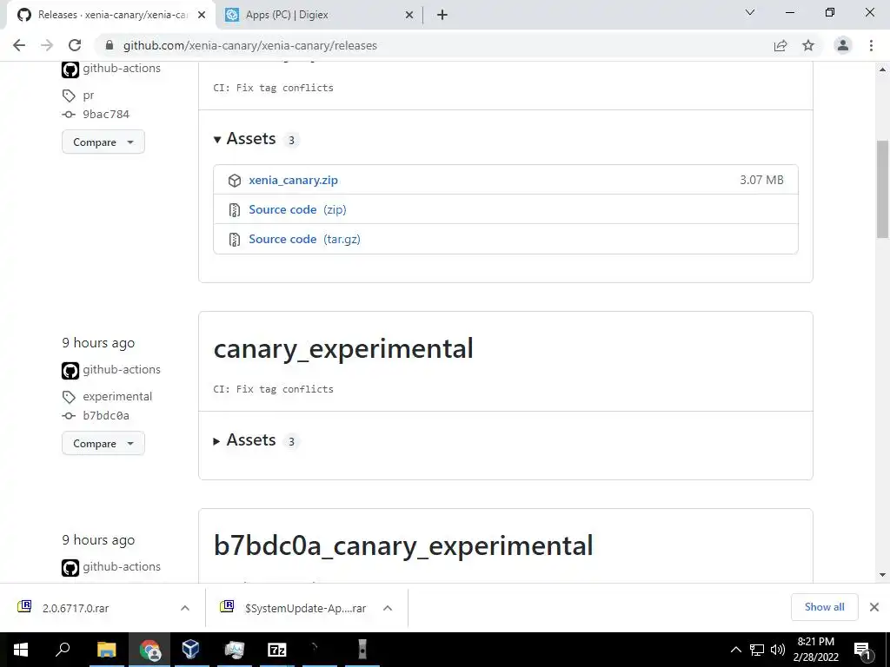Click the forward navigation arrow
The height and width of the screenshot is (667, 890).
pyautogui.click(x=47, y=45)
